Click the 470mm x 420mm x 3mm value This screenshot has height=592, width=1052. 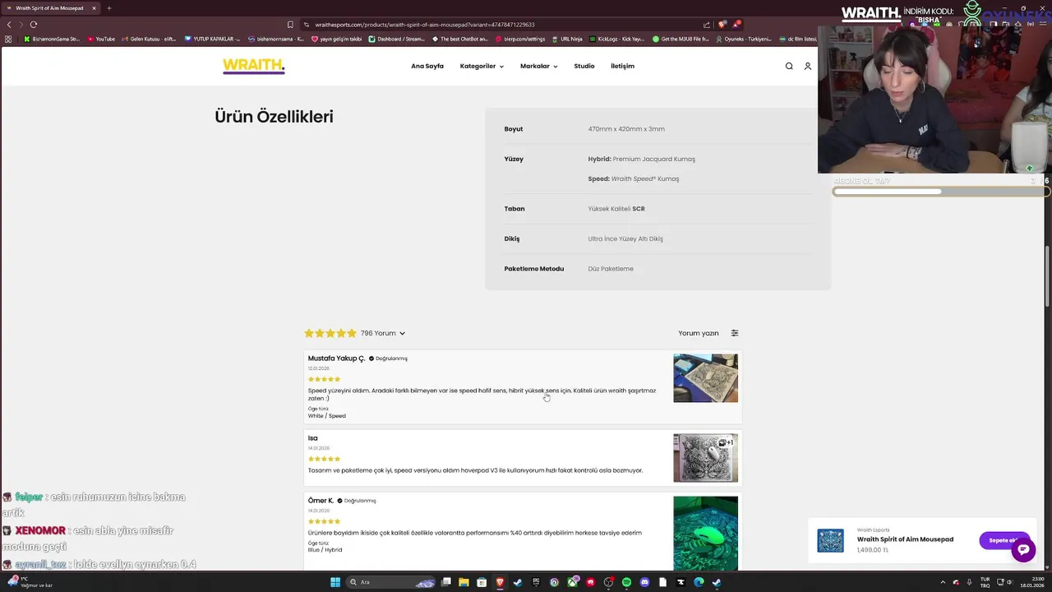point(626,129)
